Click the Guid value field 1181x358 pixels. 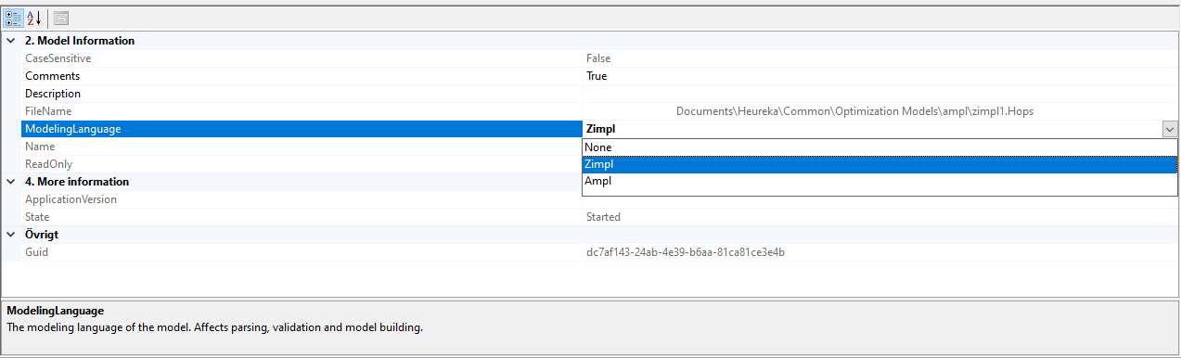(x=880, y=252)
